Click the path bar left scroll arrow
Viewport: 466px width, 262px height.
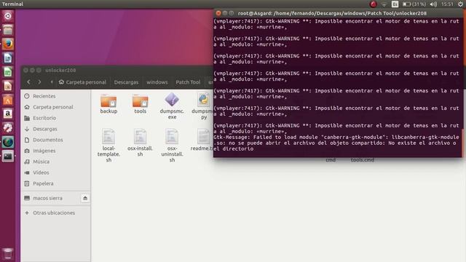[x=52, y=82]
